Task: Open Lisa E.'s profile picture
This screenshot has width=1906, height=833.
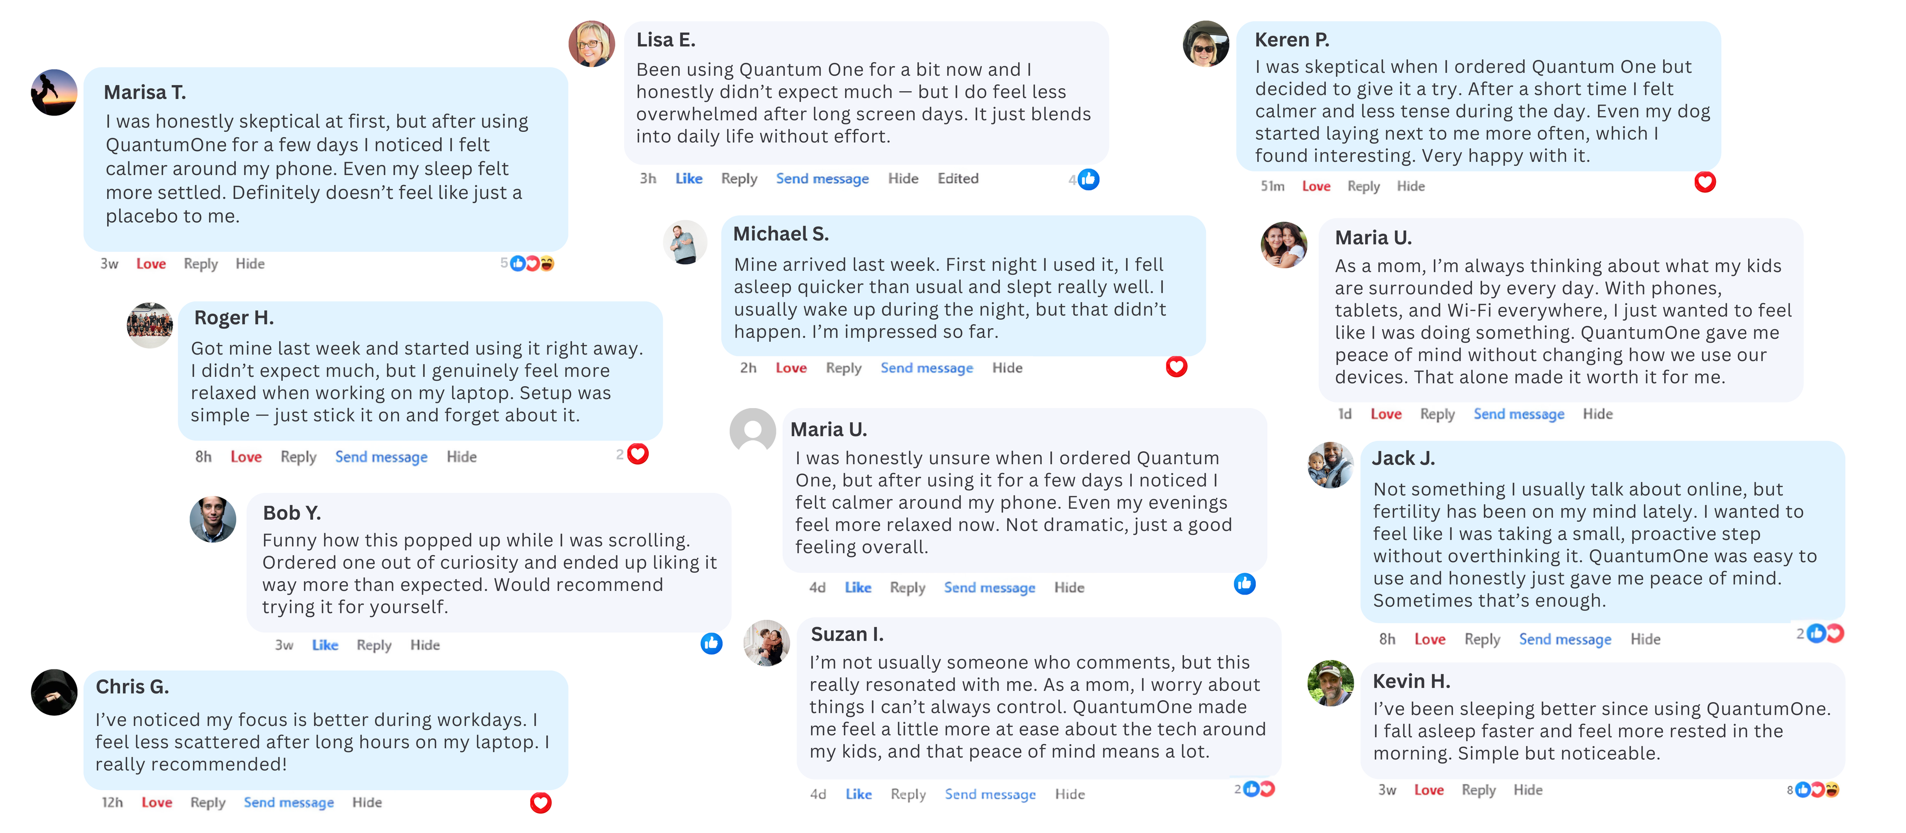Action: (x=591, y=44)
